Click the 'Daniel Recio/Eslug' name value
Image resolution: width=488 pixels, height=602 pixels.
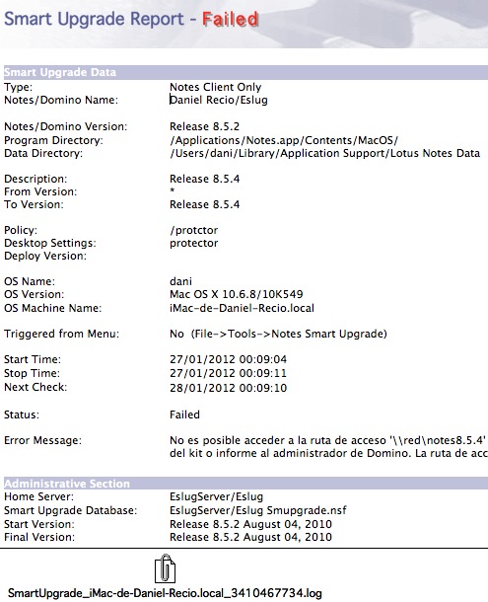coord(219,100)
